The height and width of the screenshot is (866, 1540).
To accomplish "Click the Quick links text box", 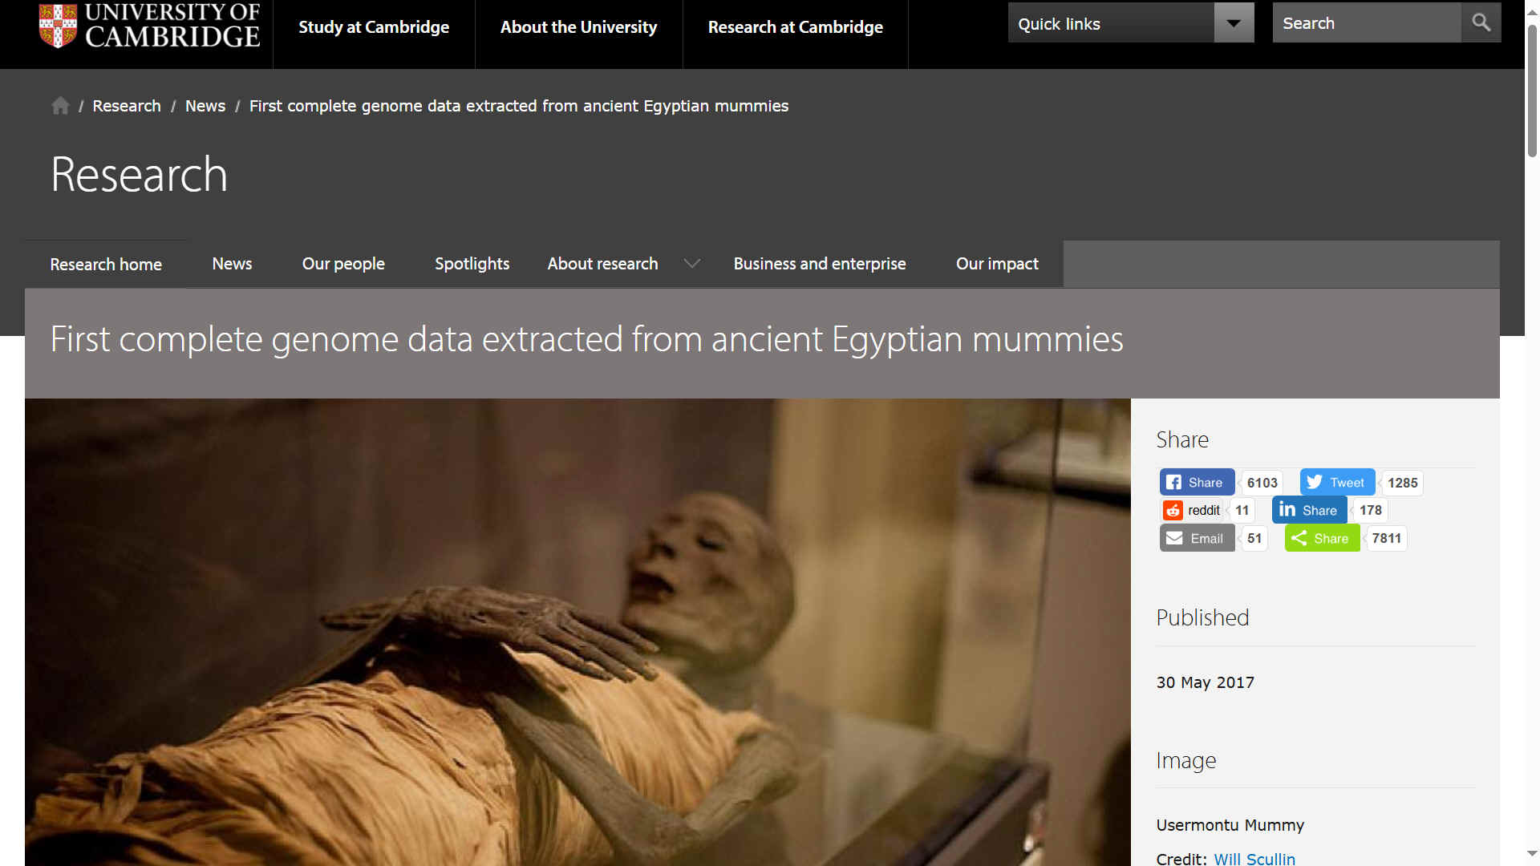I will (x=1111, y=22).
